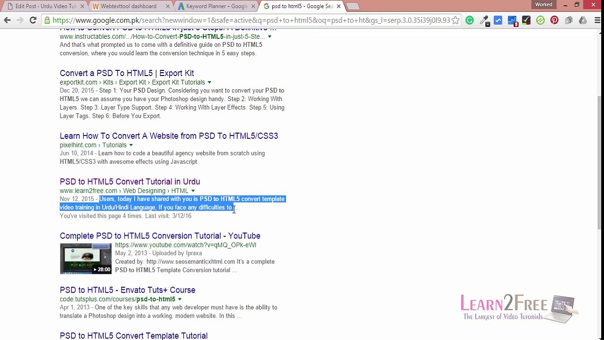This screenshot has width=604, height=340.
Task: Click the exportkit.com breadcrumb URL
Action: (x=132, y=83)
